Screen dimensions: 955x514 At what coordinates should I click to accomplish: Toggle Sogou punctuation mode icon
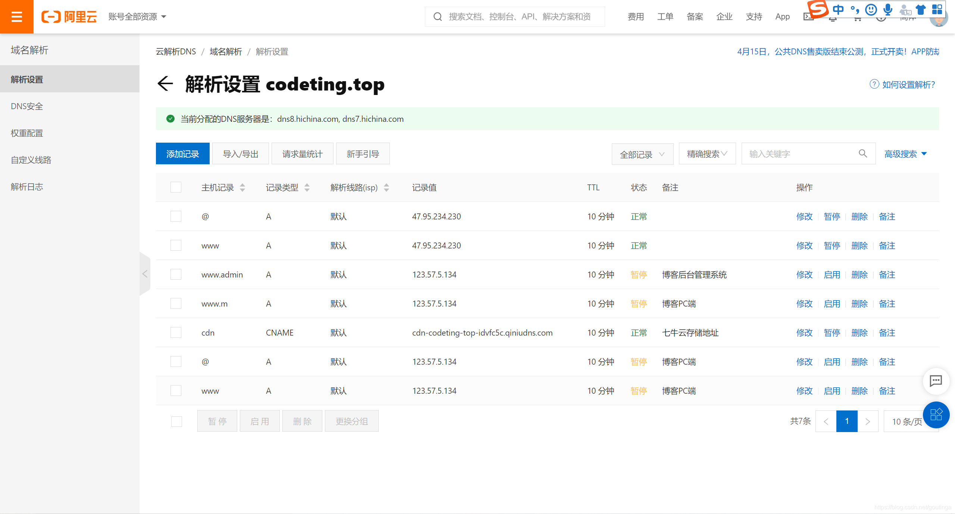pos(855,9)
